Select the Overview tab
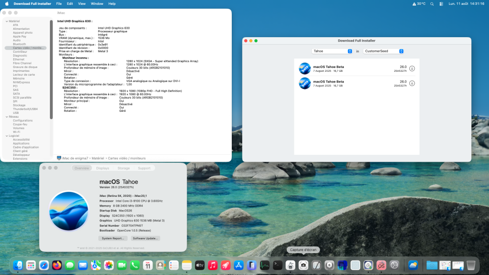Viewport: 489px width, 275px height. (82, 168)
